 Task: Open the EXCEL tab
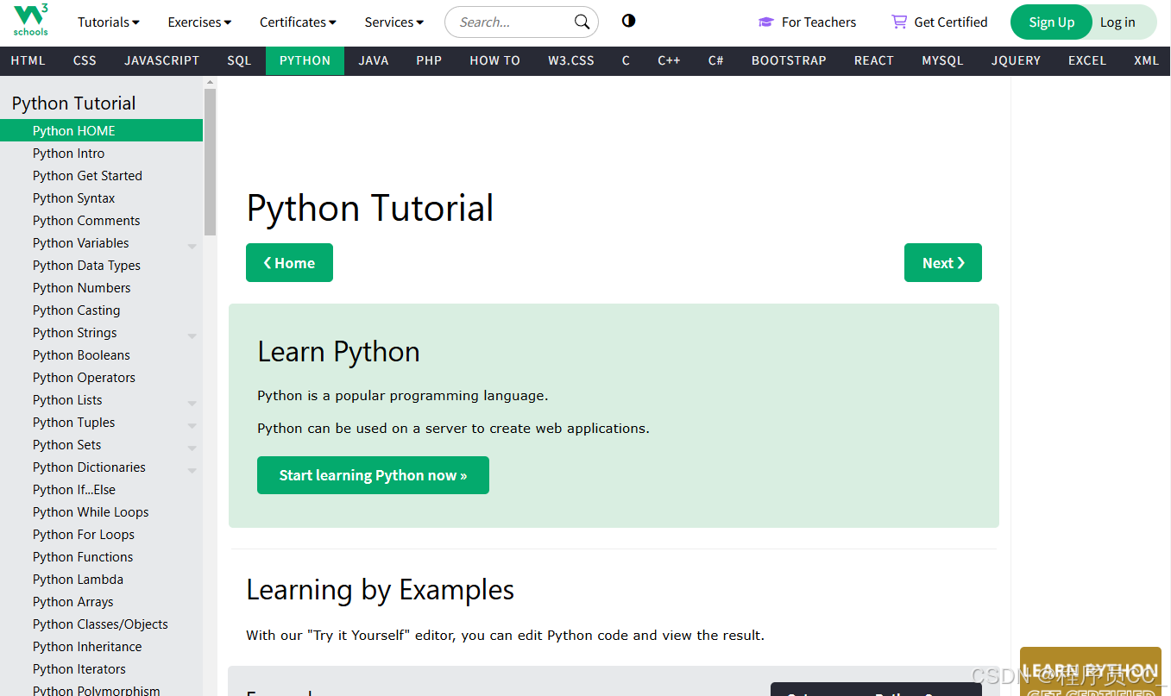click(x=1087, y=60)
